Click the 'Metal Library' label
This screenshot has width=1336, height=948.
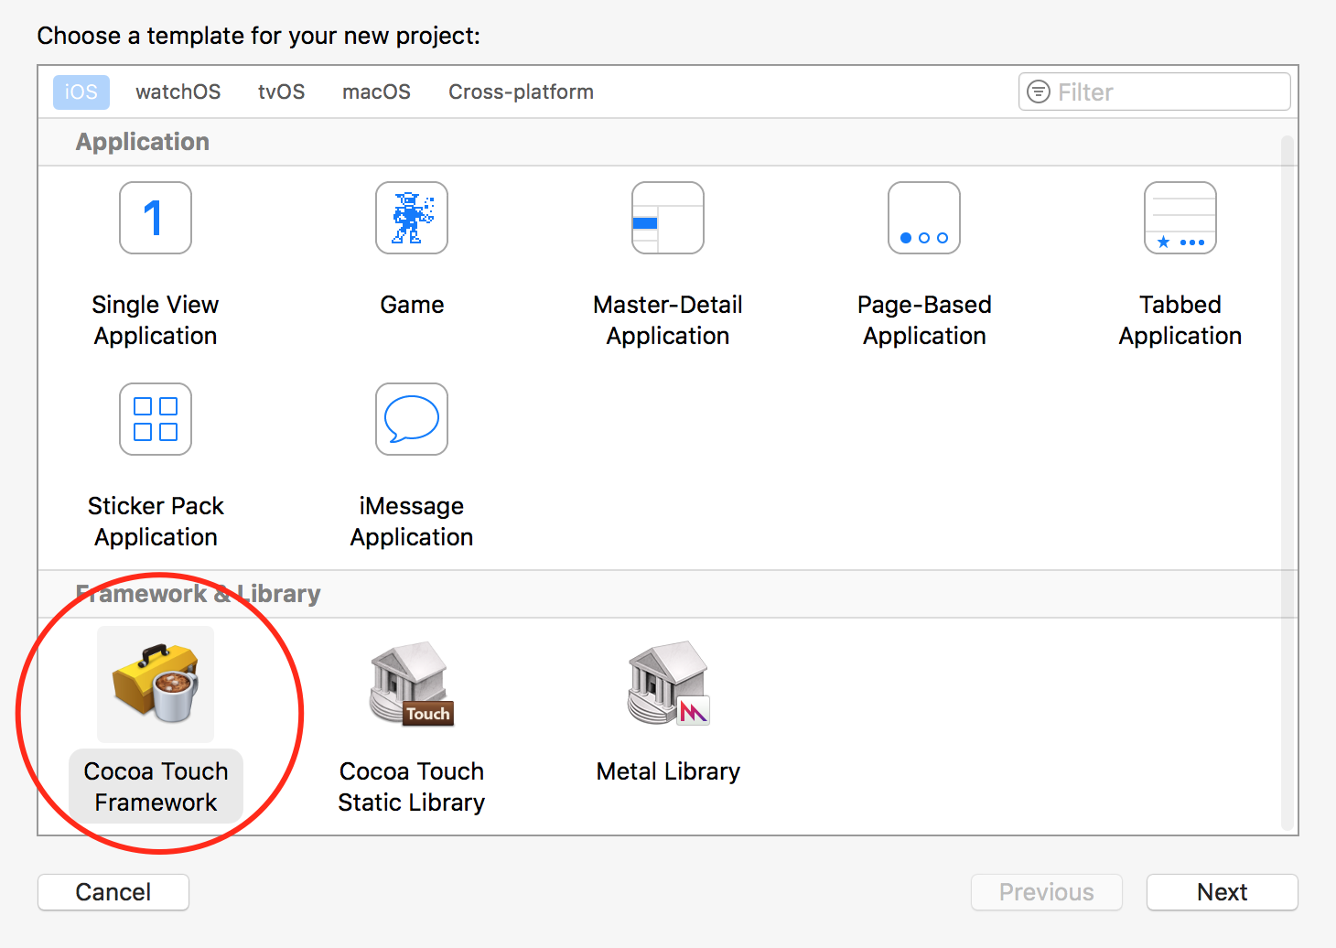(x=668, y=771)
